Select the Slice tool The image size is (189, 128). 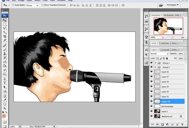click(5, 40)
